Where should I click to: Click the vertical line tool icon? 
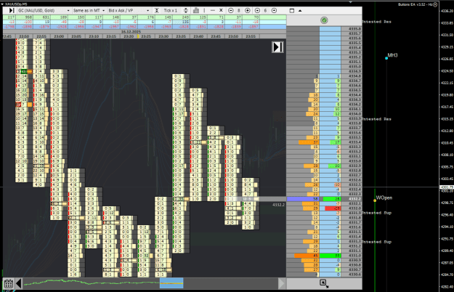tap(204, 10)
